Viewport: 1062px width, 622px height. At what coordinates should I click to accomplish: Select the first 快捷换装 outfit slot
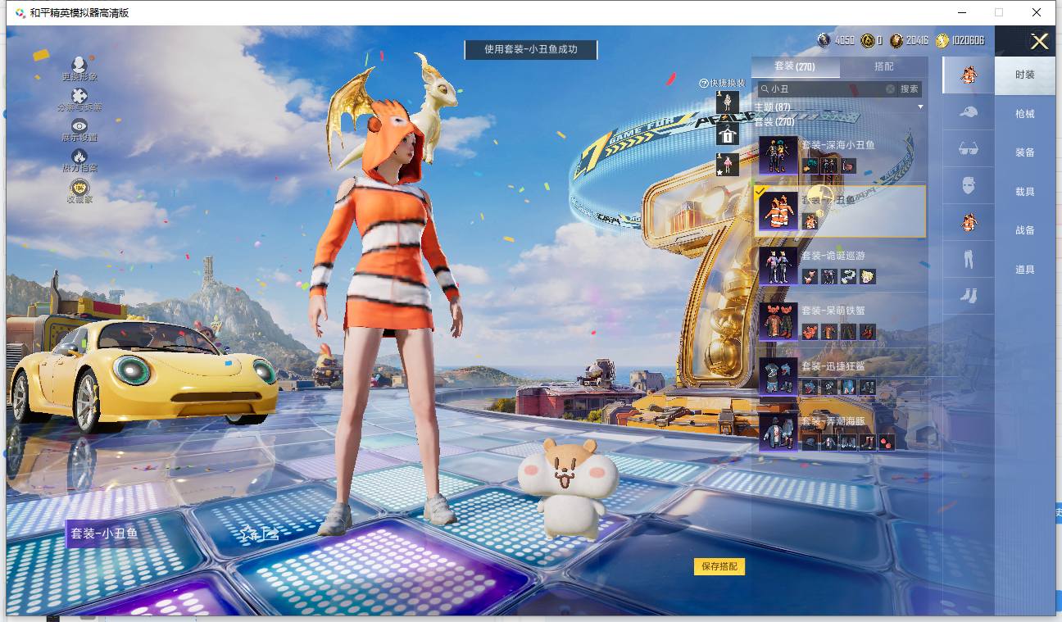[728, 102]
